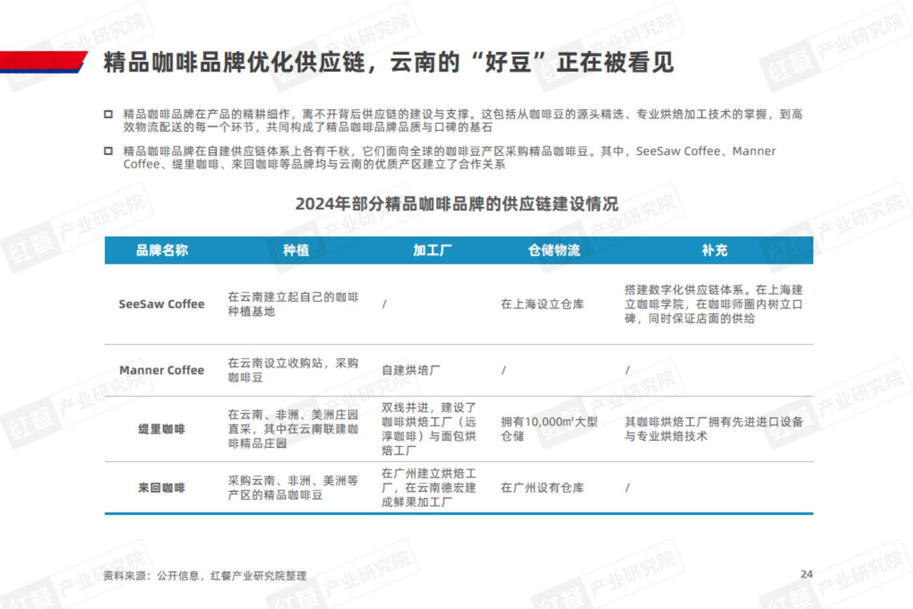
Task: Click the table title 2024年部分精品咖啡品牌的供应链建设情况
Action: [x=456, y=204]
